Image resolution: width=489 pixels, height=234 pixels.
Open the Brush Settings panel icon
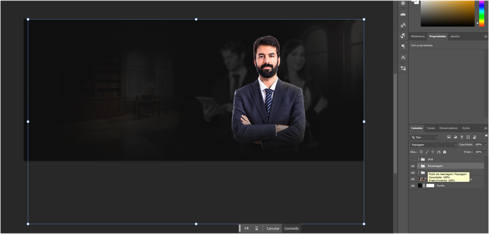pyautogui.click(x=403, y=68)
